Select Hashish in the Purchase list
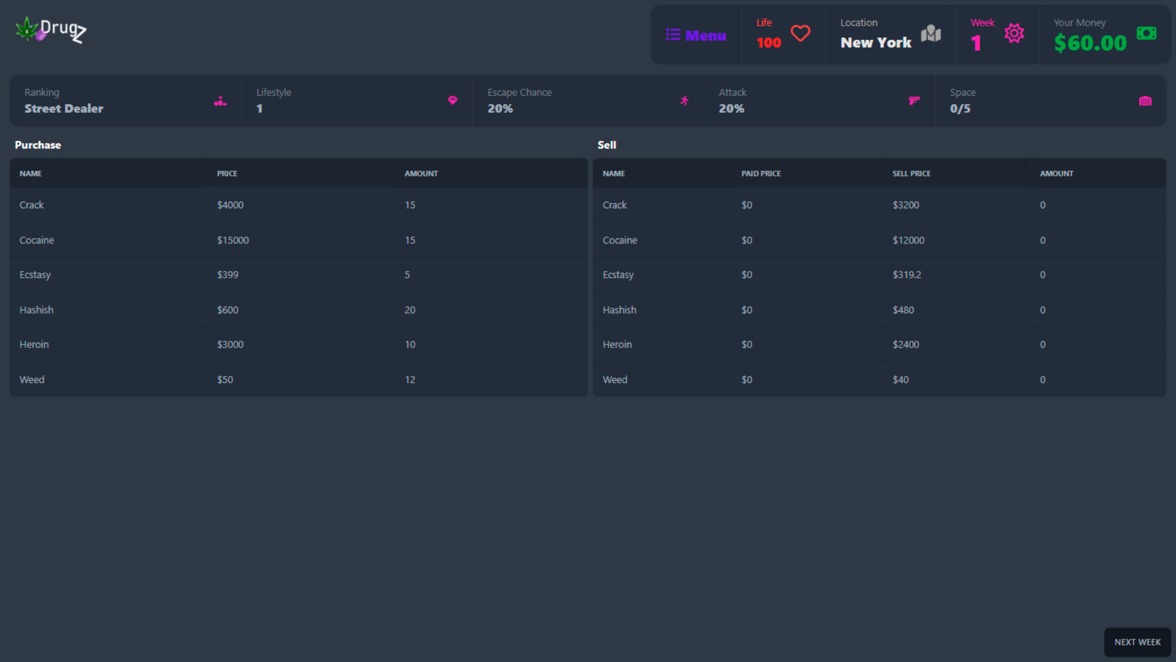 pos(36,310)
